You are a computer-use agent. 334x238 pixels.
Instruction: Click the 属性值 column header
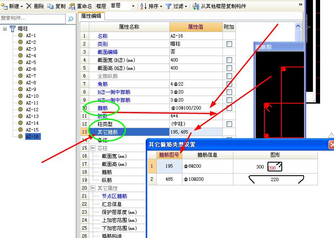(196, 27)
